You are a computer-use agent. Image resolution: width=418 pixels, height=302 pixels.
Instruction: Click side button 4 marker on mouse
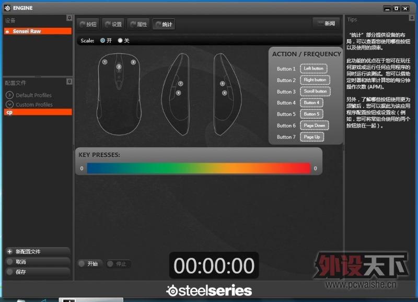click(x=225, y=93)
